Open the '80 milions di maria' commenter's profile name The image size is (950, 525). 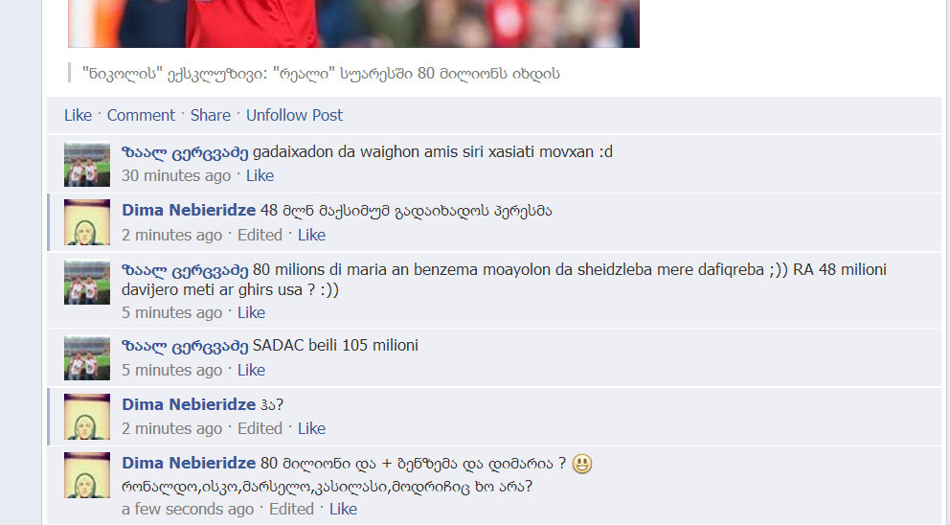coord(185,270)
